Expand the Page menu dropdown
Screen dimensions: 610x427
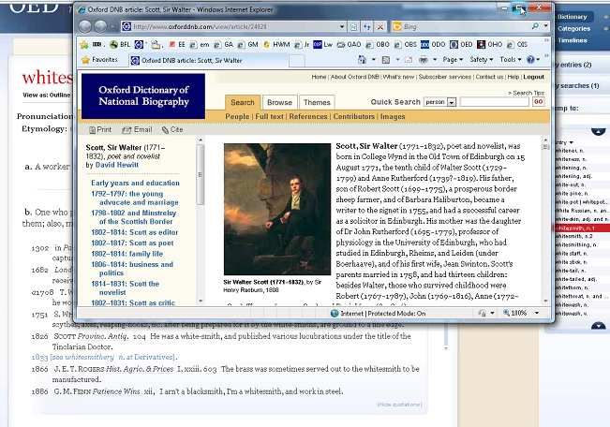click(454, 59)
